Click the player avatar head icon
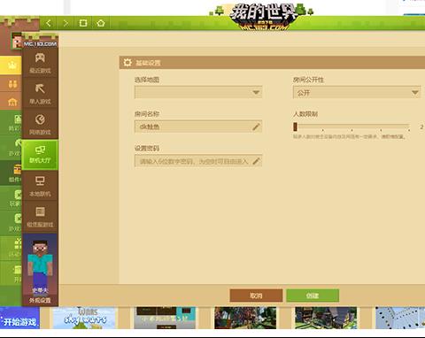The height and width of the screenshot is (338, 425). coord(17,42)
